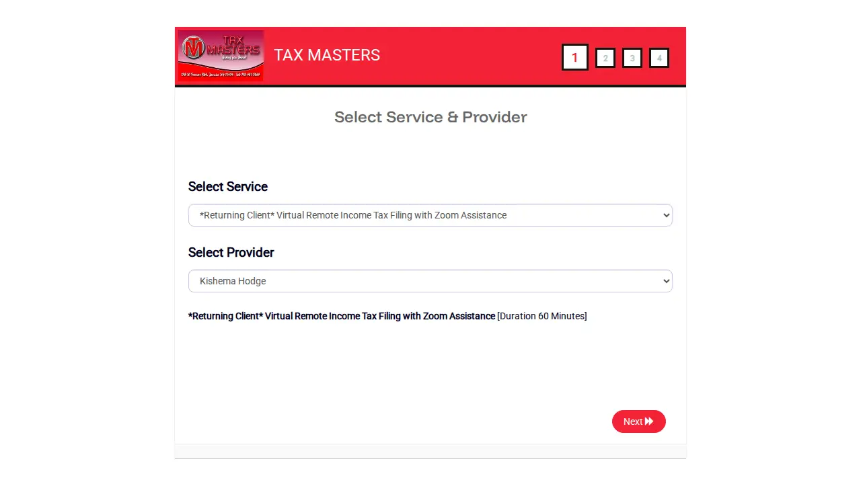Select step 3 in progress indicator
861x484 pixels.
tap(632, 58)
